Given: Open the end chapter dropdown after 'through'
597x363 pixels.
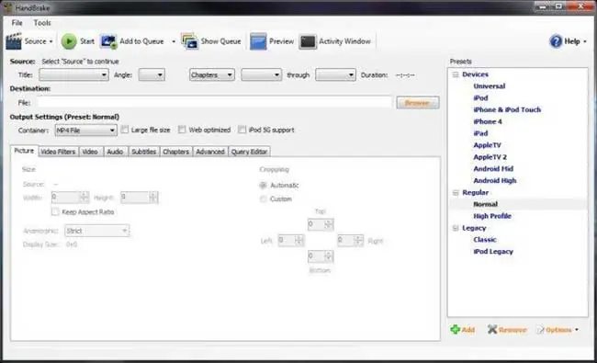Looking at the screenshot, I should click(335, 75).
